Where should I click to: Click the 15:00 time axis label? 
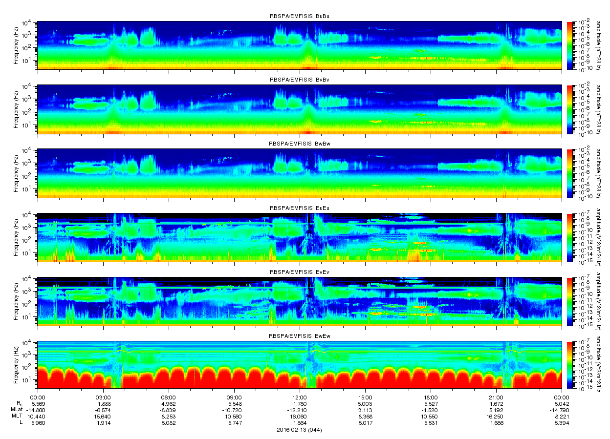pyautogui.click(x=365, y=397)
